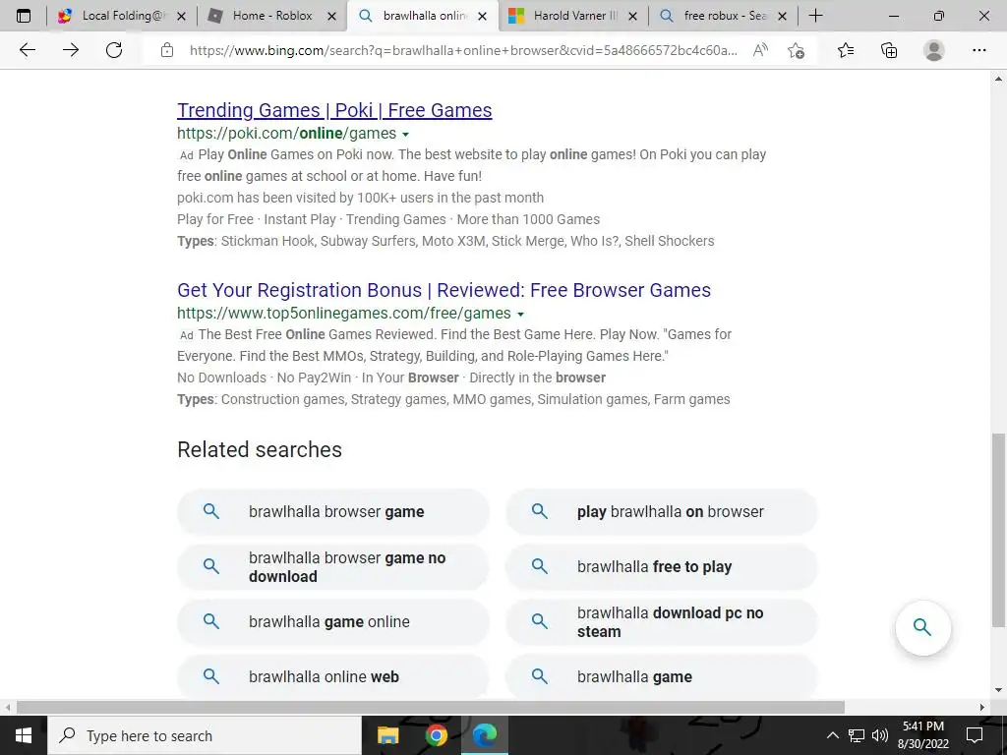This screenshot has height=755, width=1007.
Task: Search brawlhalla browser game
Action: click(x=333, y=511)
